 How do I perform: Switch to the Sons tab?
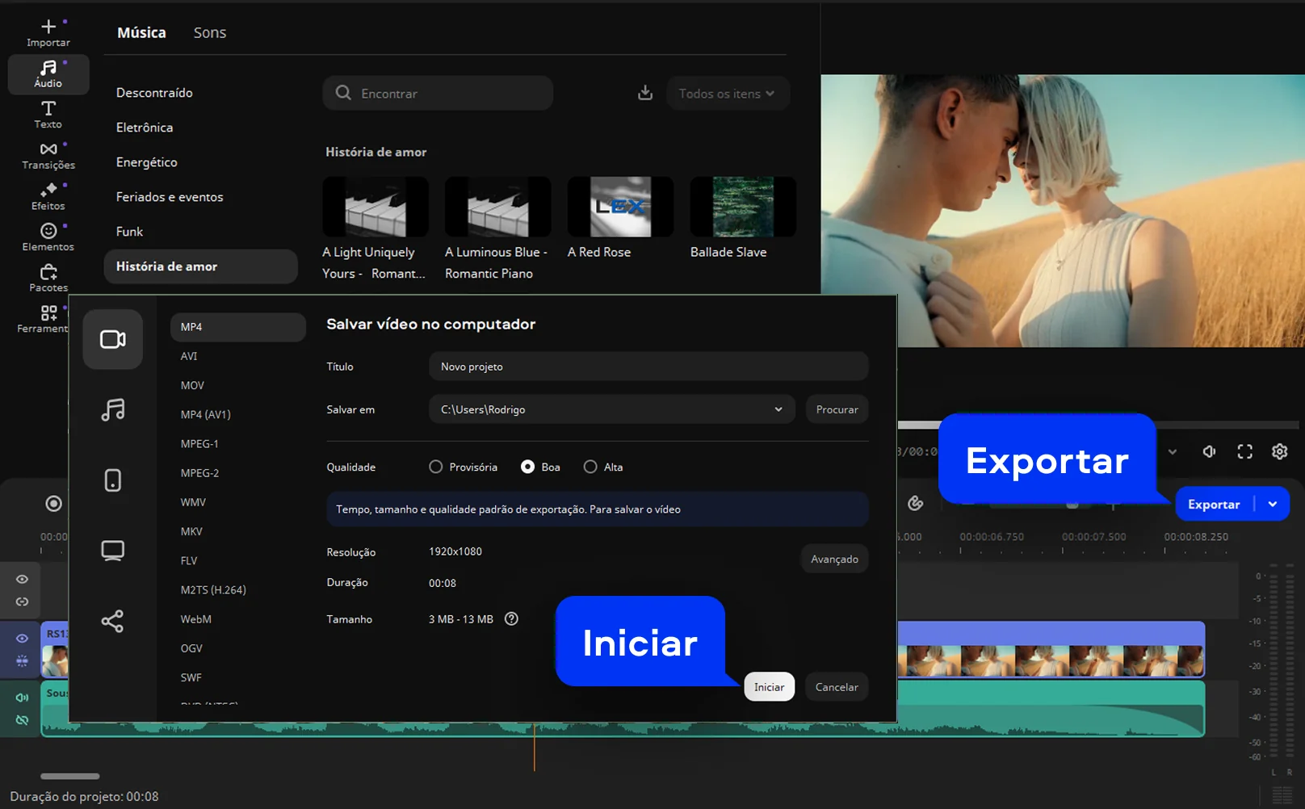pyautogui.click(x=209, y=32)
